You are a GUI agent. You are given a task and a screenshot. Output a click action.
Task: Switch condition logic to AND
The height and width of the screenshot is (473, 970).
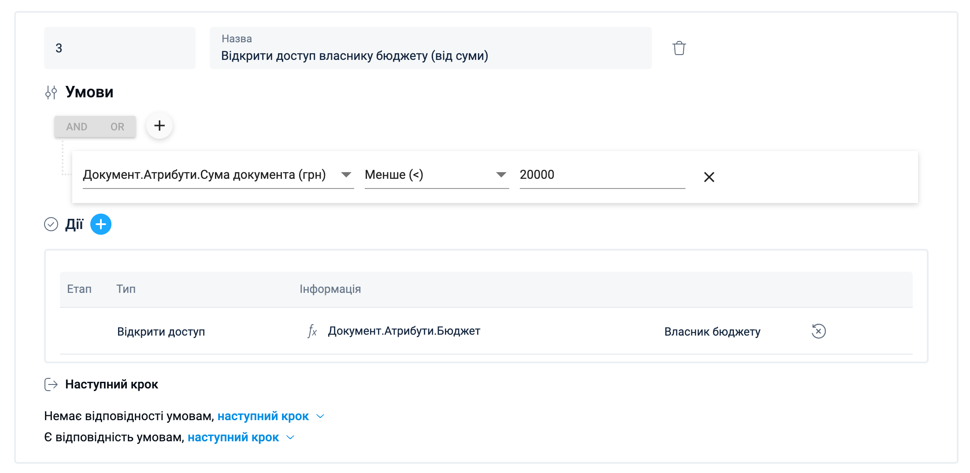77,127
